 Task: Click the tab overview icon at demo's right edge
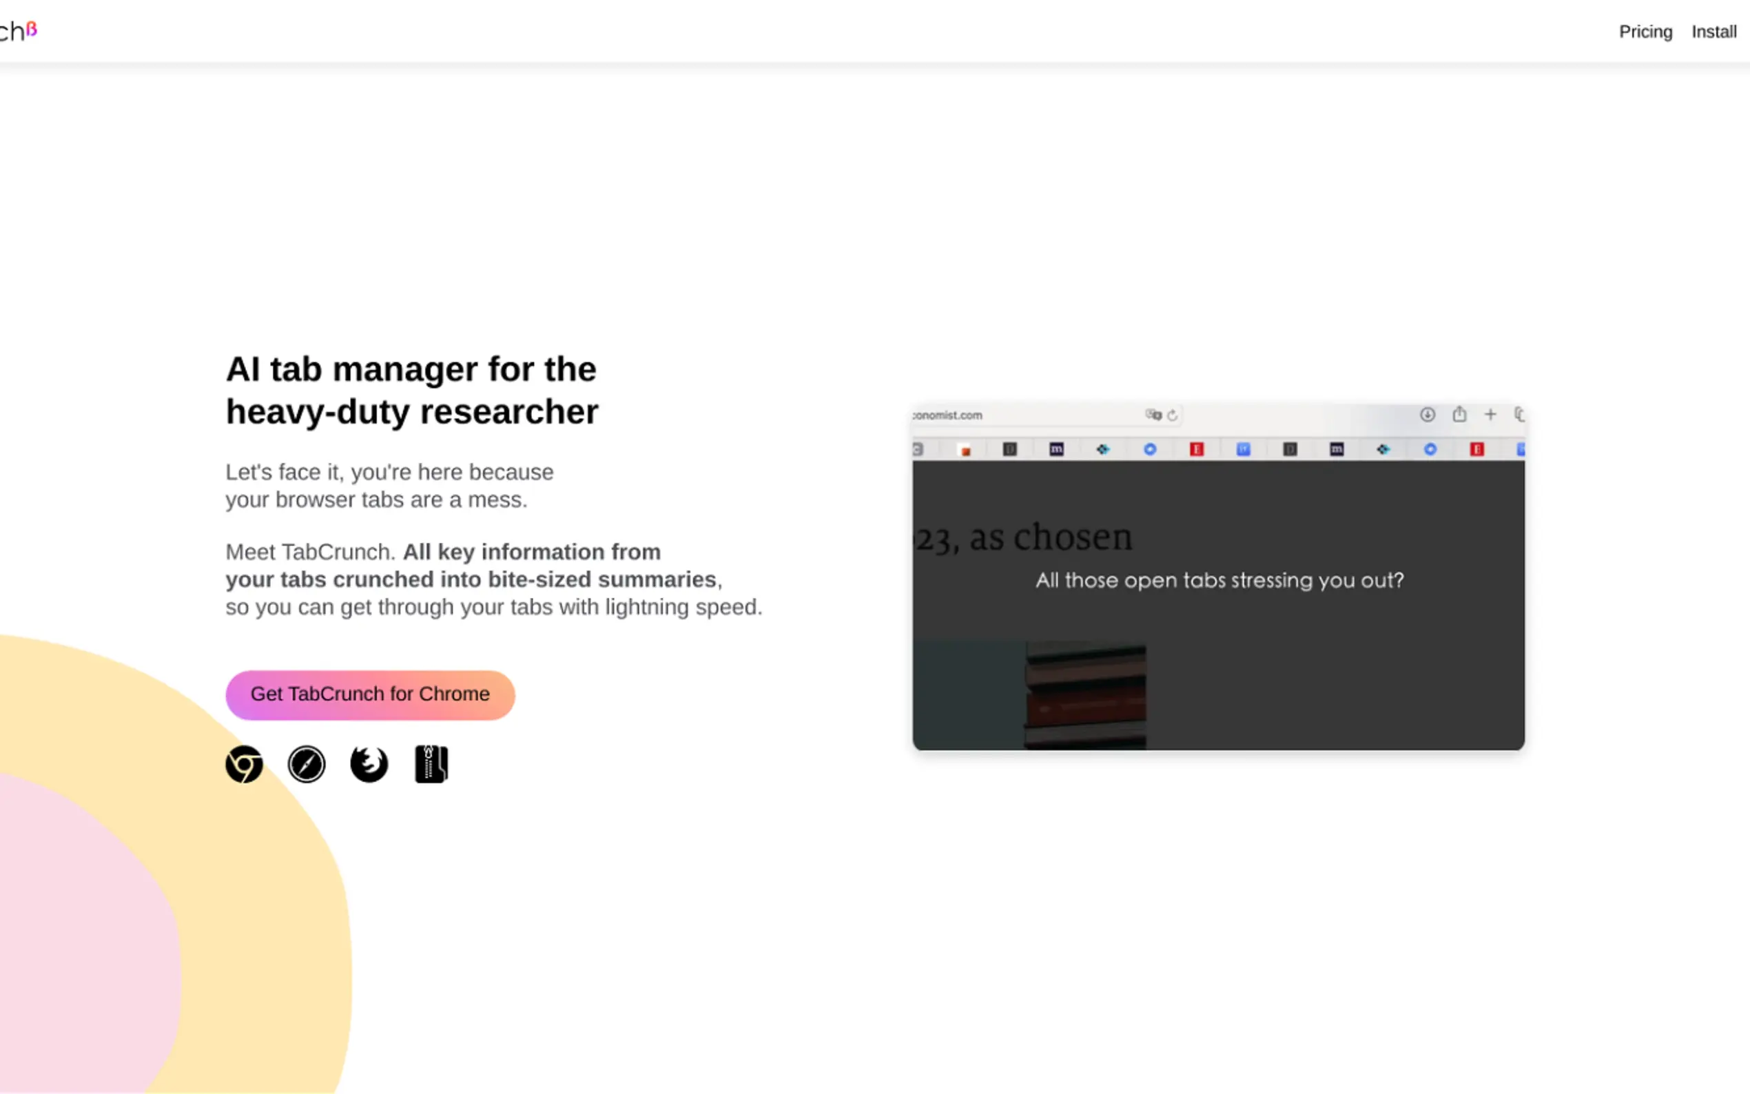(1519, 415)
